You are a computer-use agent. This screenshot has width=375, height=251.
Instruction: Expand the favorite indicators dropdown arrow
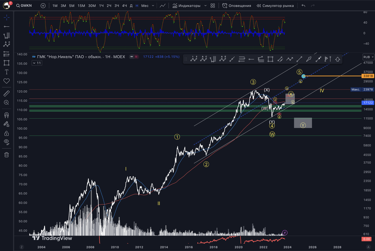pos(205,6)
